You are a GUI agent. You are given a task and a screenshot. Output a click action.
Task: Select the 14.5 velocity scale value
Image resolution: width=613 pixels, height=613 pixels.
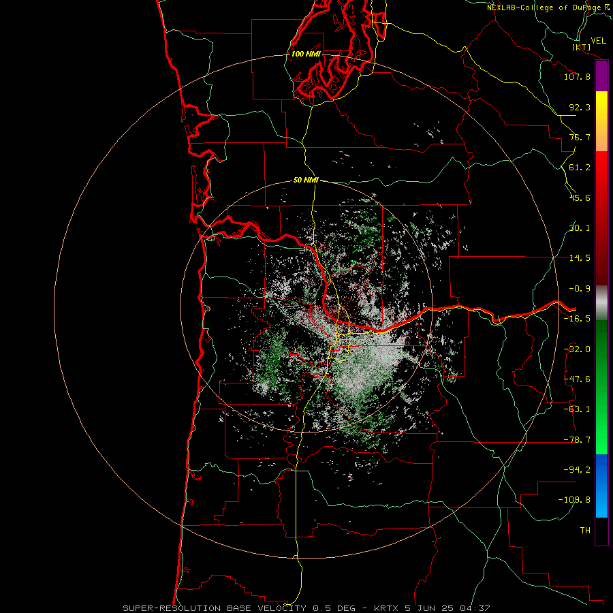580,258
